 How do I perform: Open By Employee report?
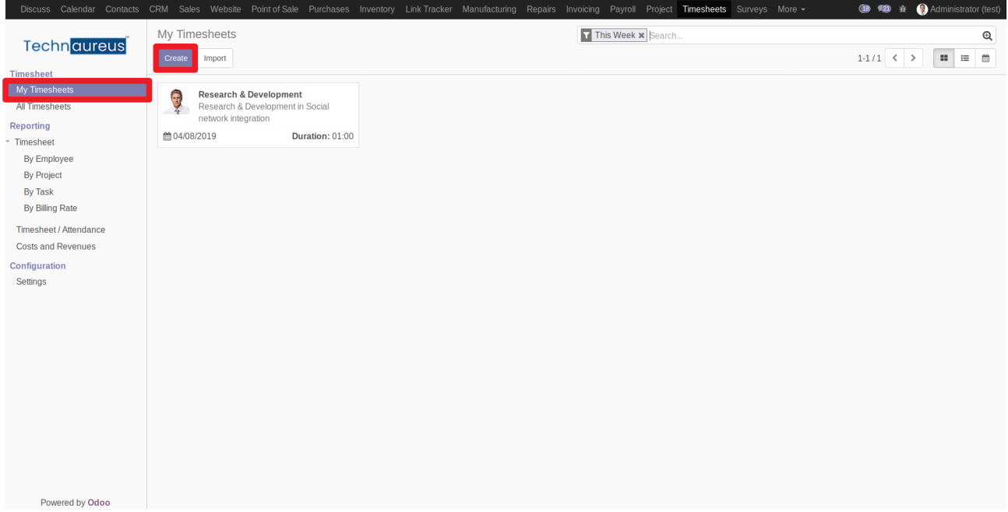tap(48, 159)
